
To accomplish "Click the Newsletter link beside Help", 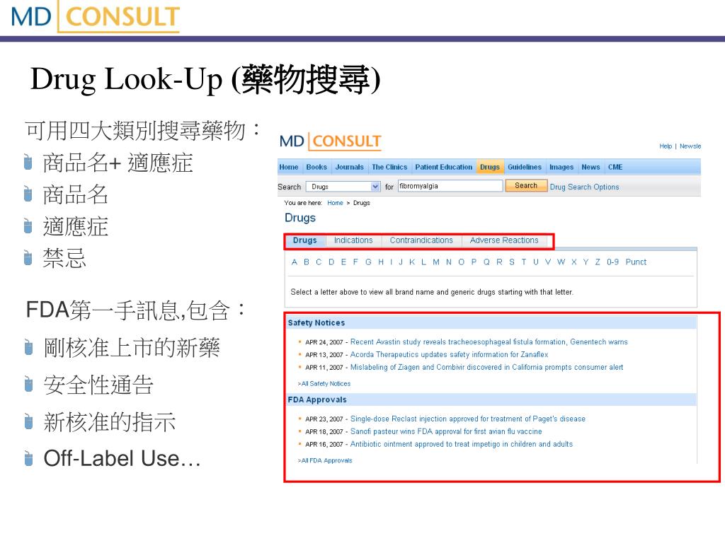I will click(690, 146).
